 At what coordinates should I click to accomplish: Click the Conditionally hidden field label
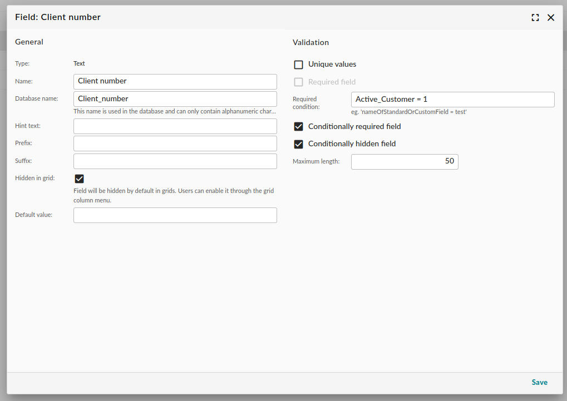(x=352, y=144)
